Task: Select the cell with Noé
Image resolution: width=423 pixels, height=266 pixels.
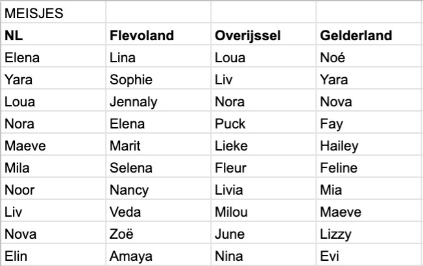Action: pos(369,56)
